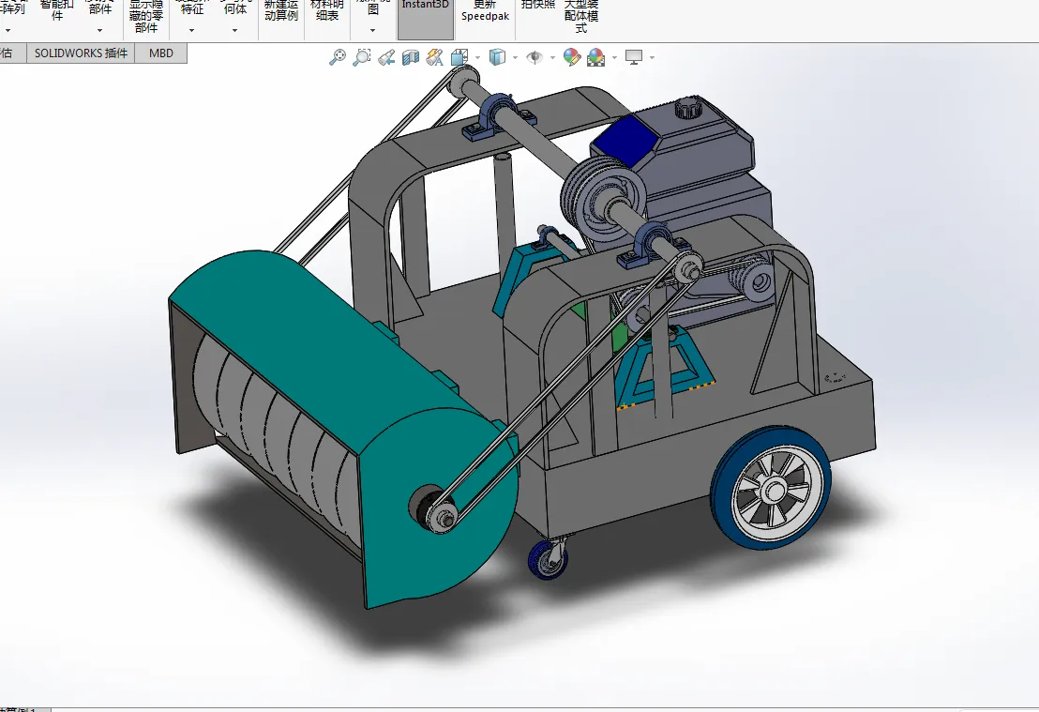Click the Hide/Show Items eye icon
The width and height of the screenshot is (1039, 712).
(x=535, y=57)
